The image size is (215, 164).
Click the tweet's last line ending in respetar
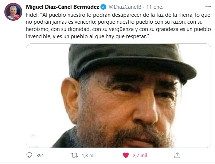click(x=87, y=36)
